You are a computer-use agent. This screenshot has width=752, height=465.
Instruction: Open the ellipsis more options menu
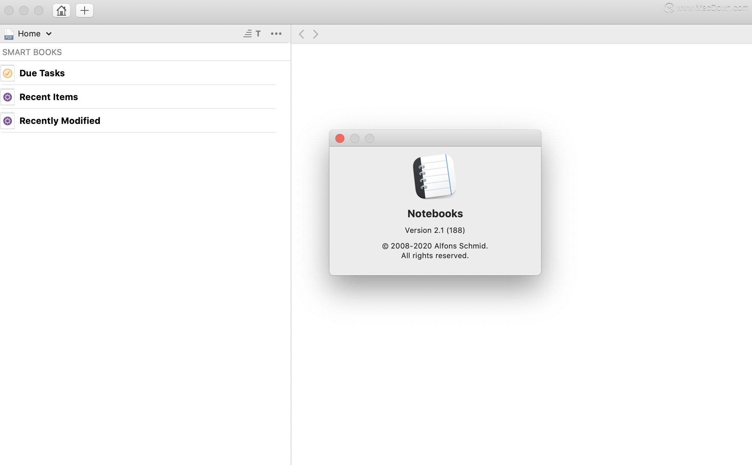pyautogui.click(x=276, y=33)
